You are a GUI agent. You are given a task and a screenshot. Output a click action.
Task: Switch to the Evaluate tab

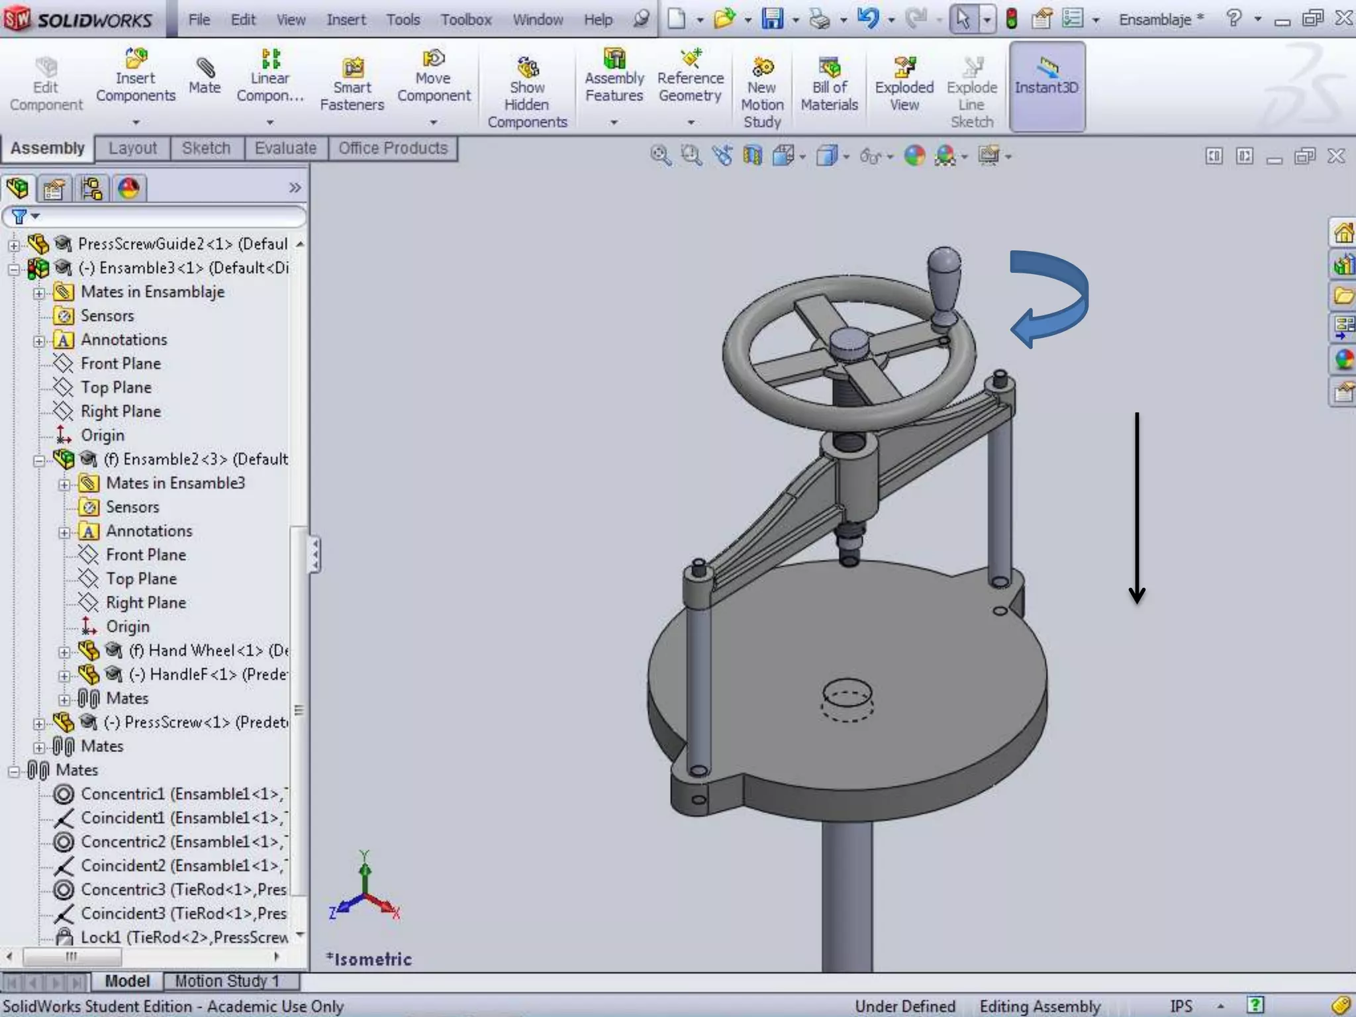coord(285,148)
